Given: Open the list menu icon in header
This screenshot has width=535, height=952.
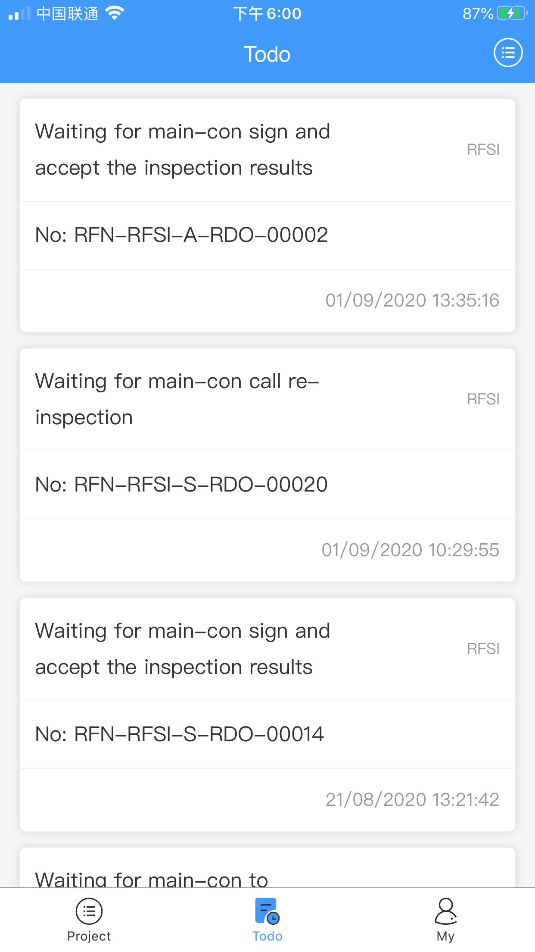Looking at the screenshot, I should pyautogui.click(x=508, y=53).
